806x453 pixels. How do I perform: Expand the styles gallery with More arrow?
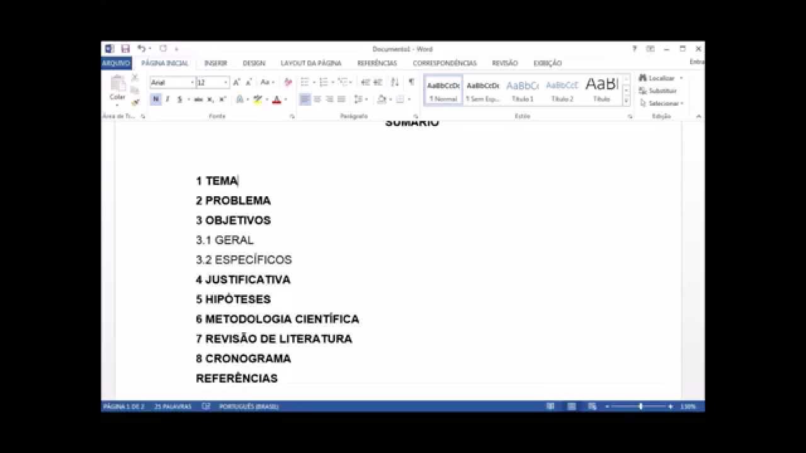tap(627, 101)
